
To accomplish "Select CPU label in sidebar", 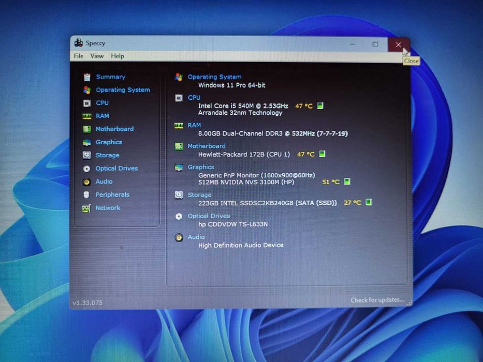I will tap(102, 103).
